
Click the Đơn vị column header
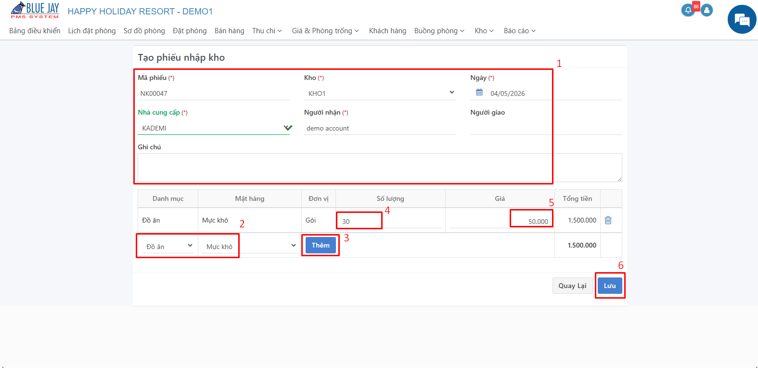[x=319, y=198]
